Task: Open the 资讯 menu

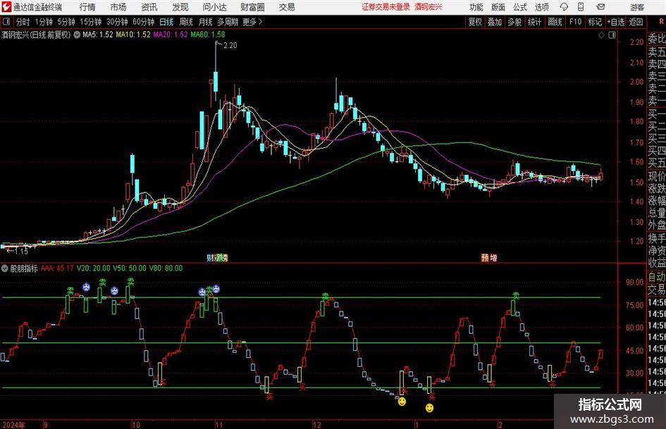Action: tap(149, 7)
